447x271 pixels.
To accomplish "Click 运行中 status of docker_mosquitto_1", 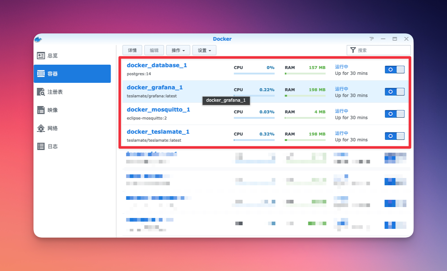I will tap(342, 111).
